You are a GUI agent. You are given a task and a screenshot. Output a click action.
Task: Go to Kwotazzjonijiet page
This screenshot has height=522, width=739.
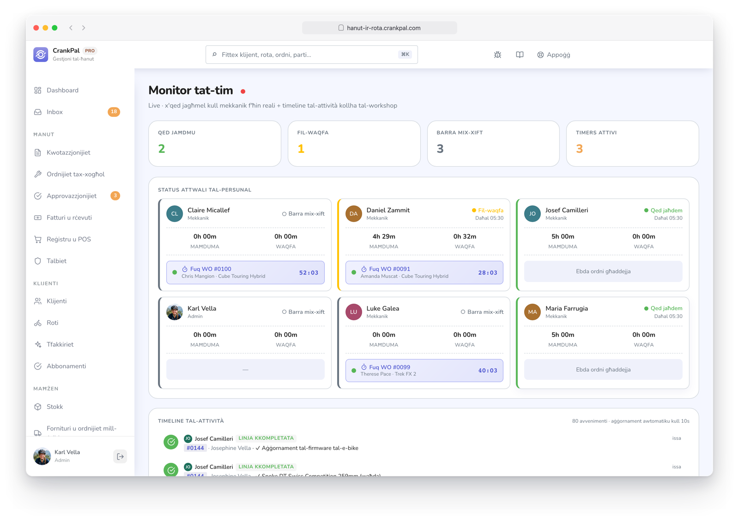click(77, 152)
